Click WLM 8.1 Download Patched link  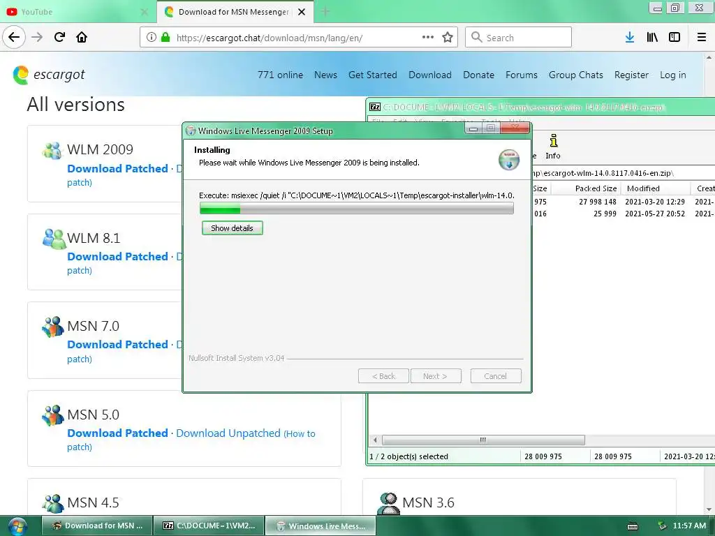117,257
